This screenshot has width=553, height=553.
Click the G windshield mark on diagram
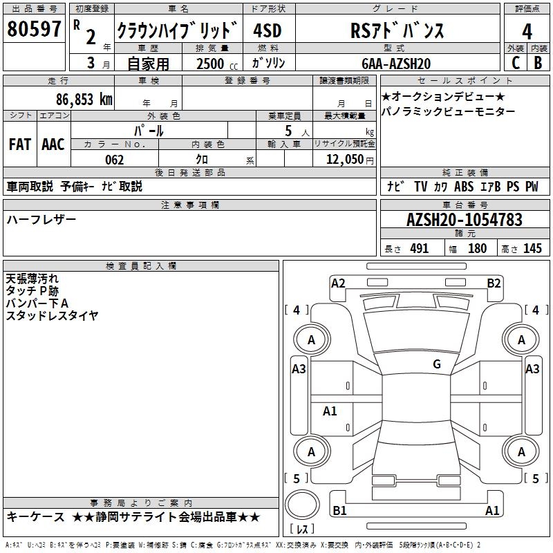click(x=437, y=364)
